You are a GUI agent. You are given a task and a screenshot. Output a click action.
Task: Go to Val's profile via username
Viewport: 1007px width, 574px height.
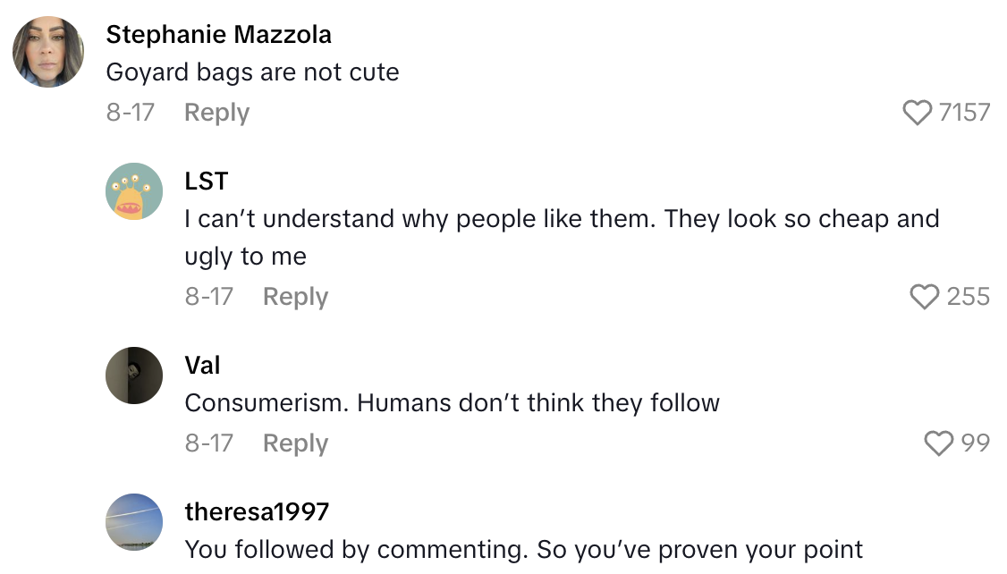click(x=202, y=366)
